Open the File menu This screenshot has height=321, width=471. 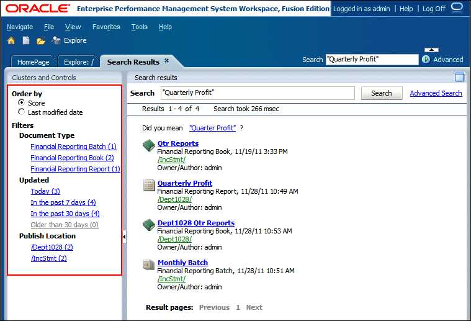tap(49, 27)
